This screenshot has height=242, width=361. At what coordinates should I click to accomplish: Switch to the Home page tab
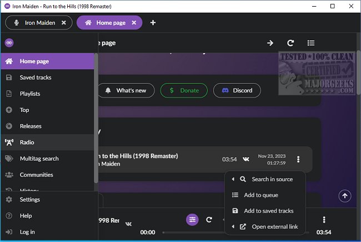109,23
